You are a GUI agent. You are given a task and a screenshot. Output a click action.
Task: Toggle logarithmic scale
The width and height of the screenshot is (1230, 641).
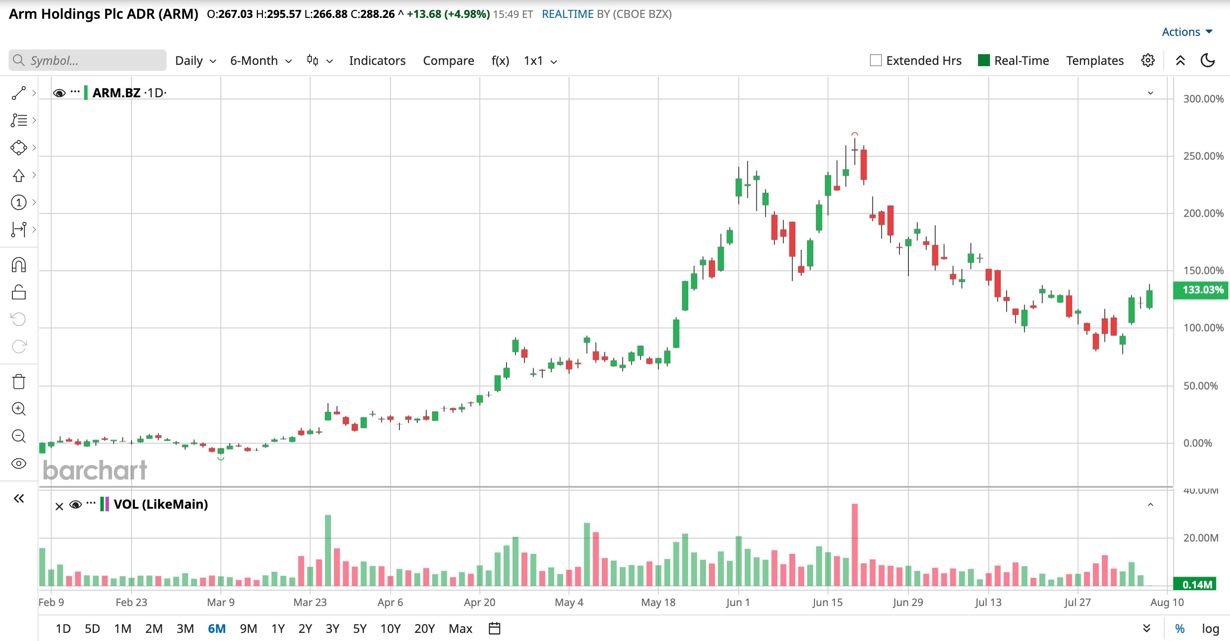(1210, 629)
